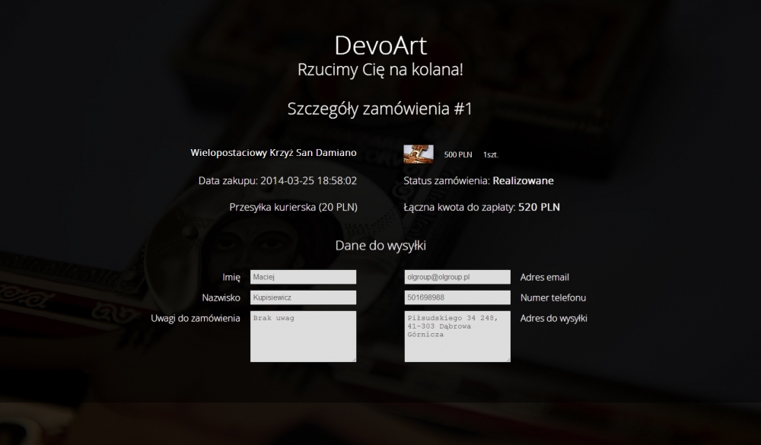Click the phone number field 501698988
The image size is (761, 445).
click(x=457, y=297)
